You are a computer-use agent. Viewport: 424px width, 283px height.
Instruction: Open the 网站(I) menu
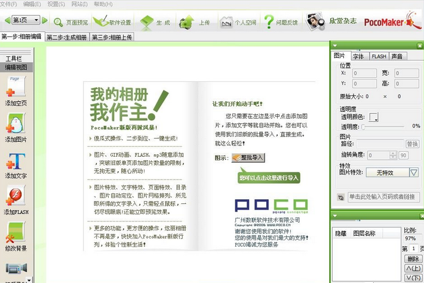click(x=79, y=4)
